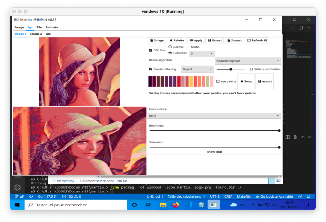Click the Task View taskbar icon
326x222 pixels.
149,205
